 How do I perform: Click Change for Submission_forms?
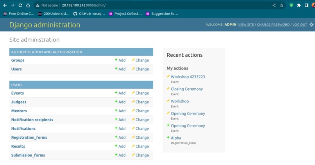[x=140, y=155]
